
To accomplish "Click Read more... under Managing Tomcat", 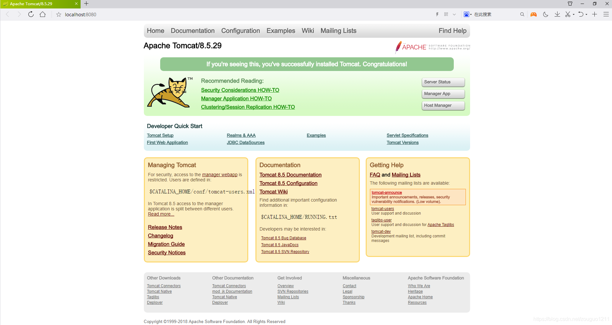I will tap(161, 214).
